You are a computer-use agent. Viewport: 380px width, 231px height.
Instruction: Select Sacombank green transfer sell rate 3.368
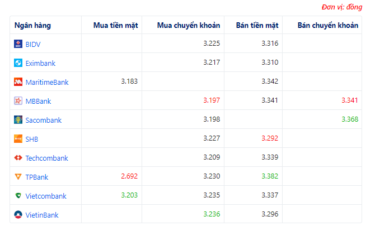[350, 119]
